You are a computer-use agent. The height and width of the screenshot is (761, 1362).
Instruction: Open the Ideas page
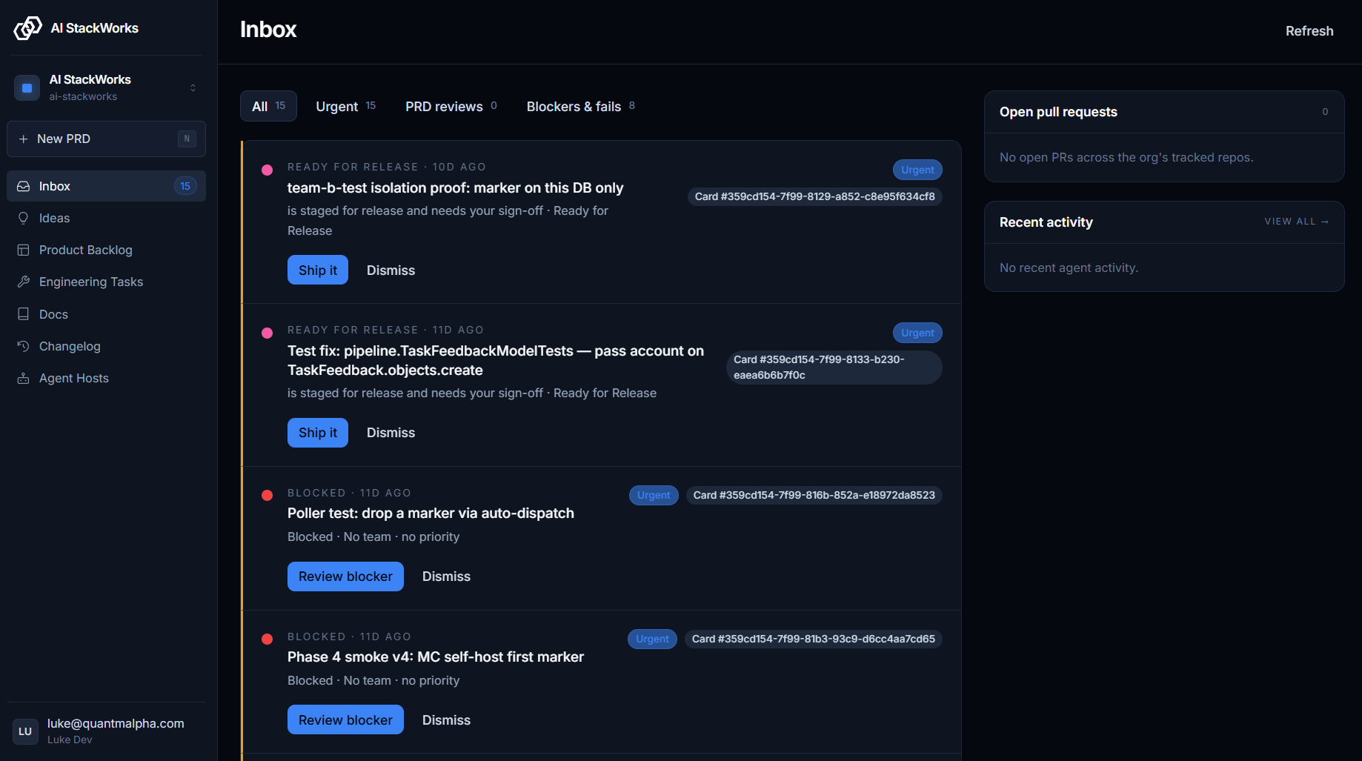106,218
